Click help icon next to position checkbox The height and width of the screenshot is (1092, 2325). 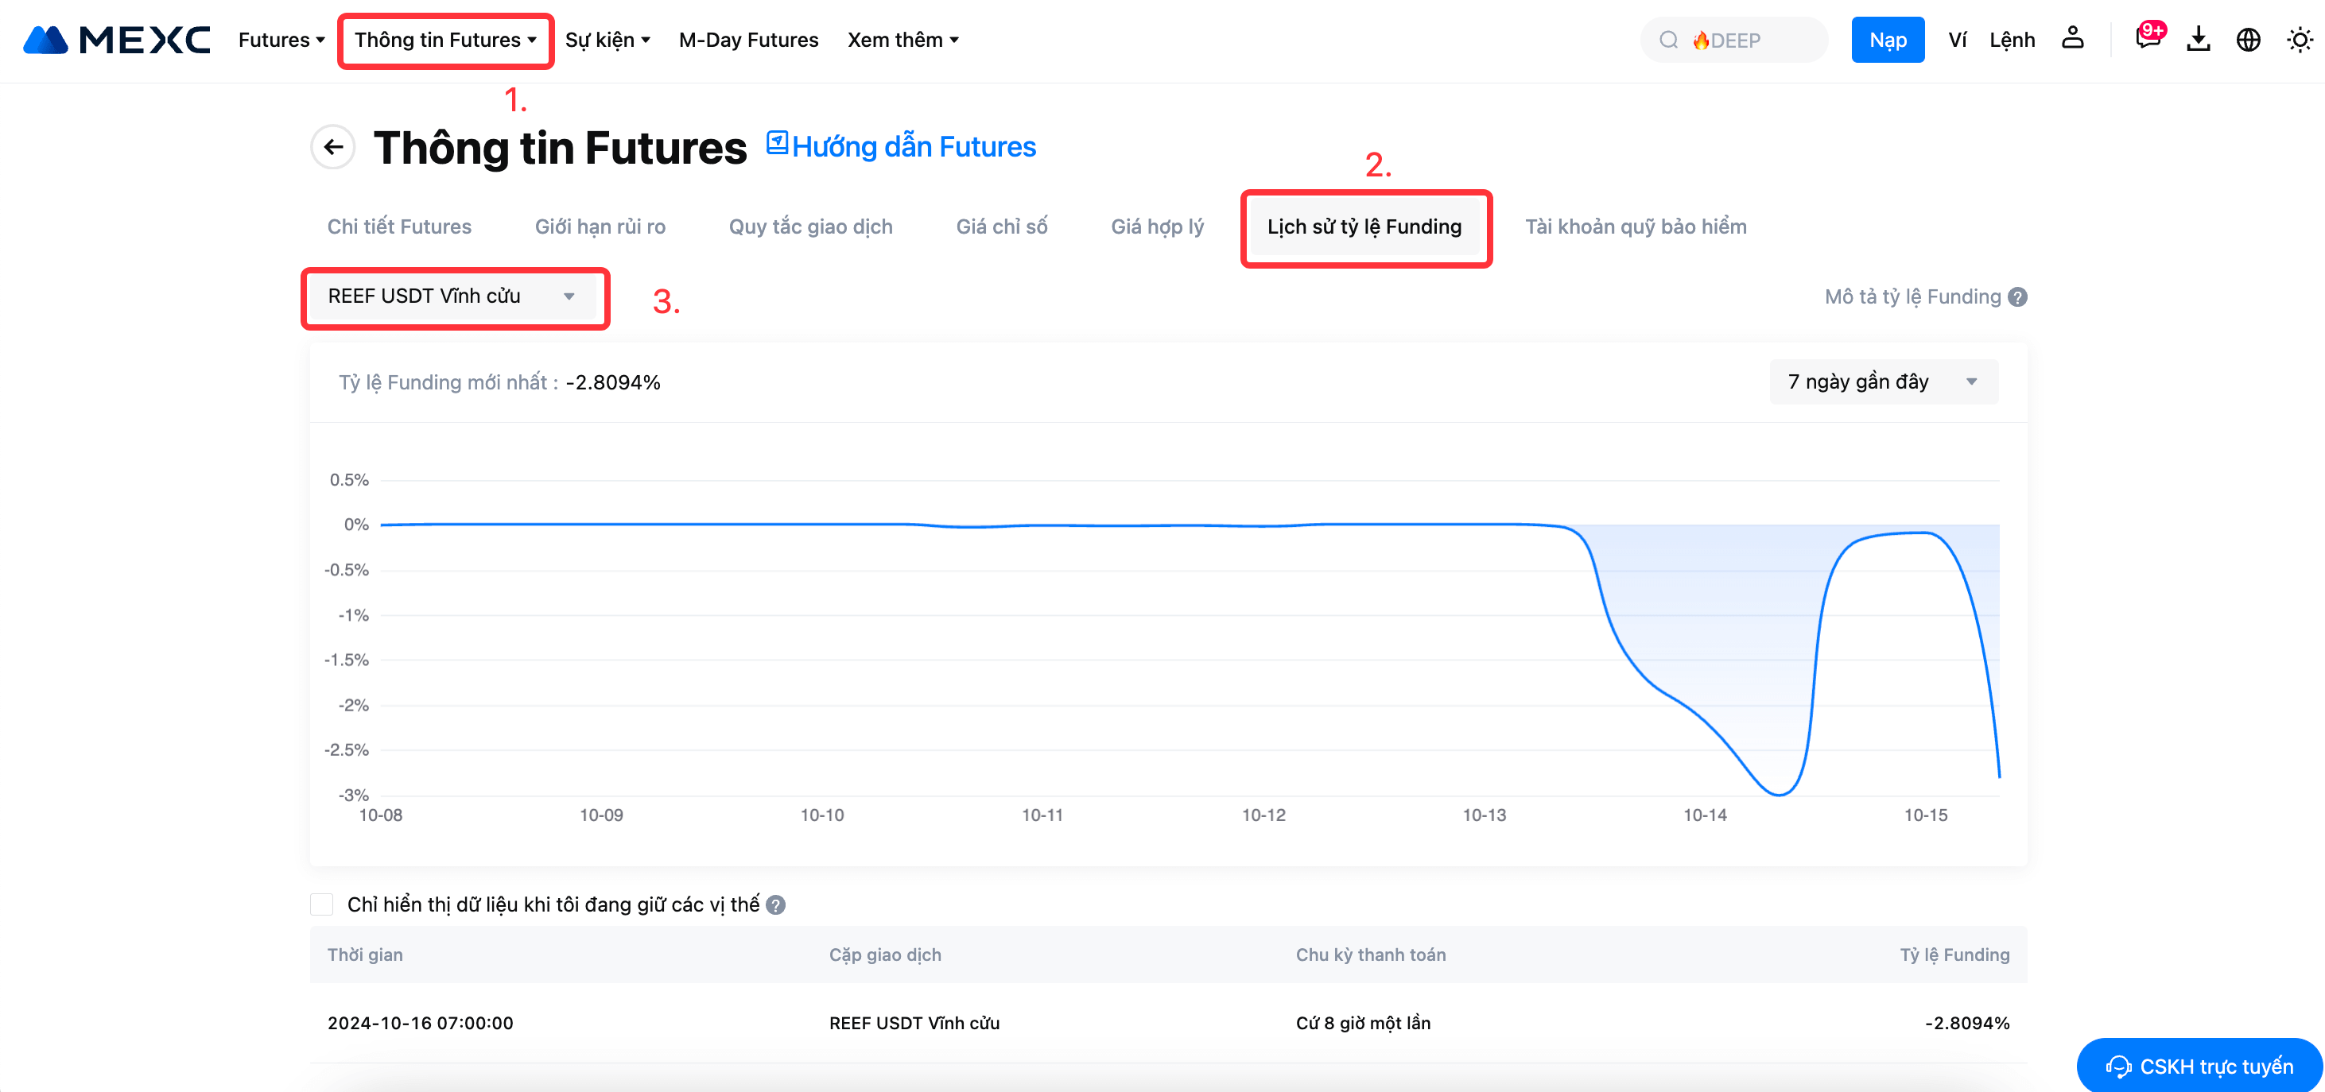tap(775, 904)
